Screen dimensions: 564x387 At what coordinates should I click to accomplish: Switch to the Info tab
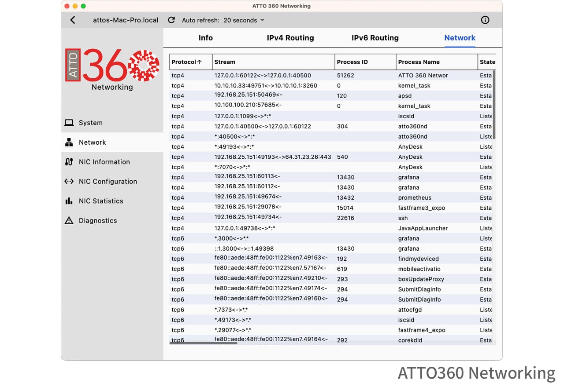(x=206, y=38)
